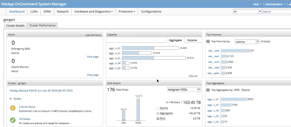Click the capacity bar showing 49.67%

pos(154,58)
